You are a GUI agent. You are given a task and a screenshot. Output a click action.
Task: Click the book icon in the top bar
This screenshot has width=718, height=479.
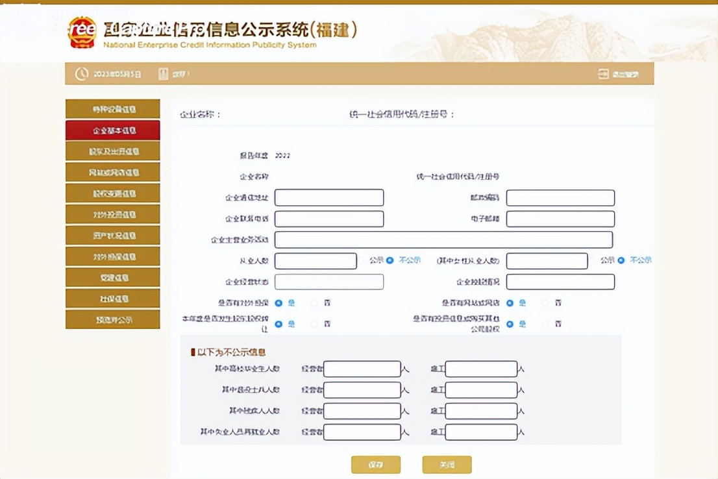163,73
